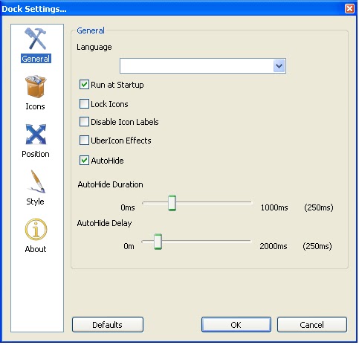The width and height of the screenshot is (359, 345).
Task: Close the Dock Settings window
Action: 349,9
